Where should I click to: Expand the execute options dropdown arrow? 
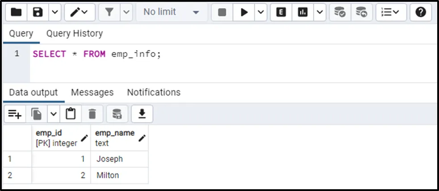260,12
